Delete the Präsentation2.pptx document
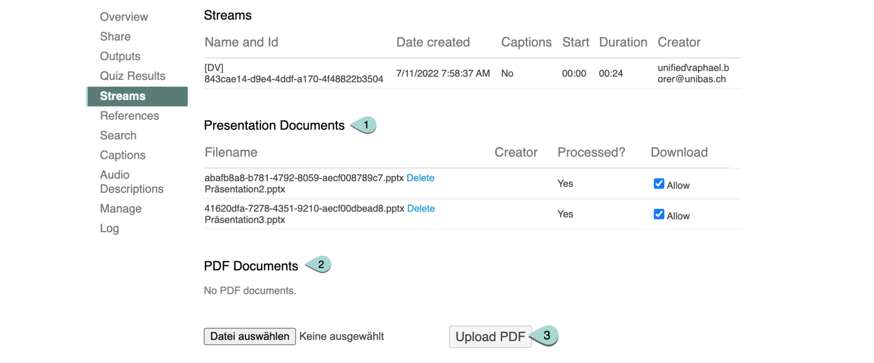This screenshot has height=363, width=874. tap(420, 178)
